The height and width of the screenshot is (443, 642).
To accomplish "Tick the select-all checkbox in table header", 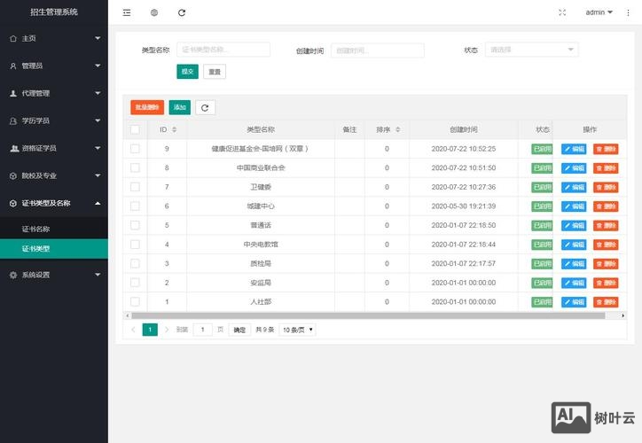I will [135, 129].
